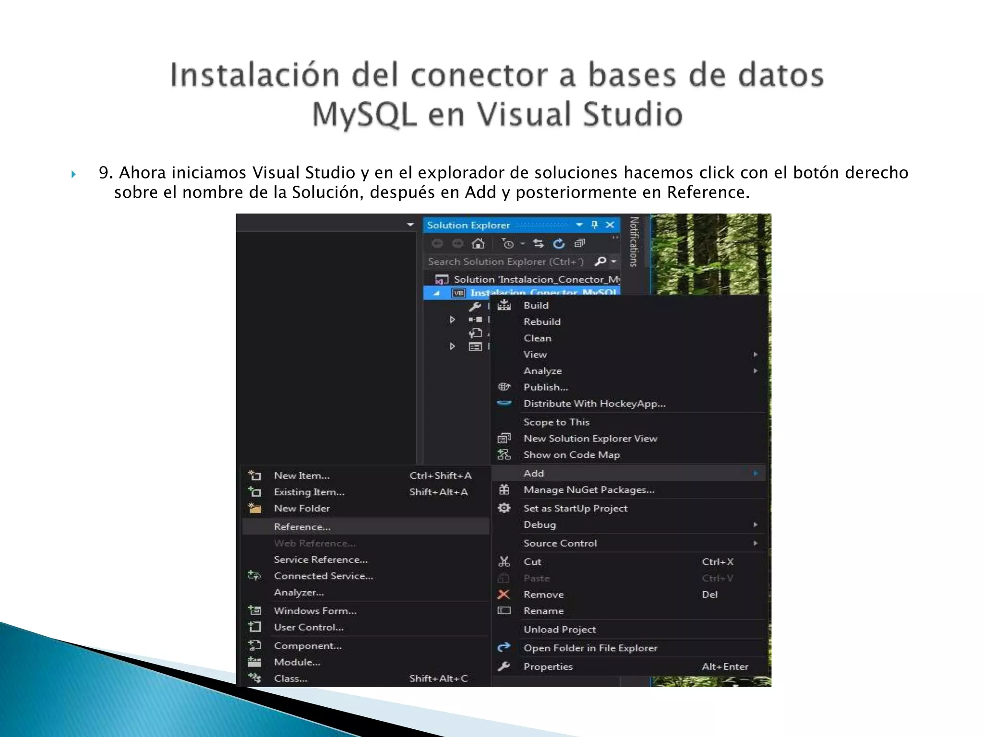Viewport: 983px width, 737px height.
Task: Click Service Reference...
Action: coord(366,559)
